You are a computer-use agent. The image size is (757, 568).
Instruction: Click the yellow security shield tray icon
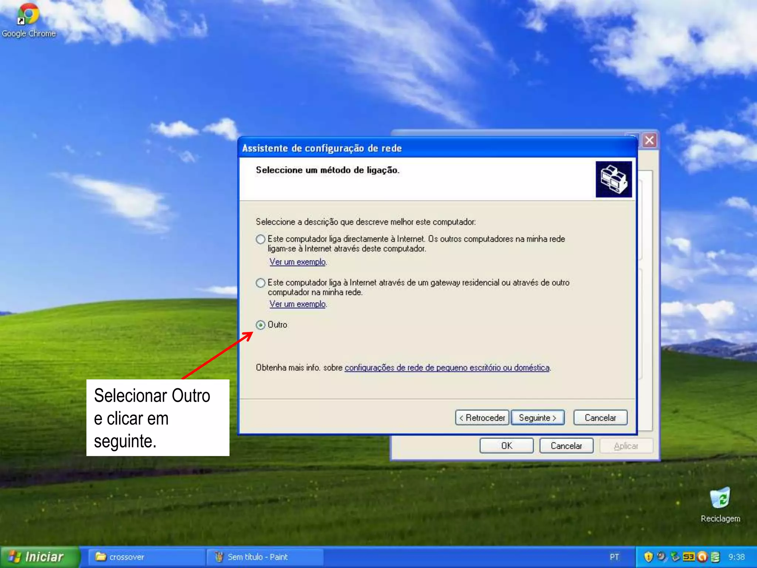(x=648, y=557)
